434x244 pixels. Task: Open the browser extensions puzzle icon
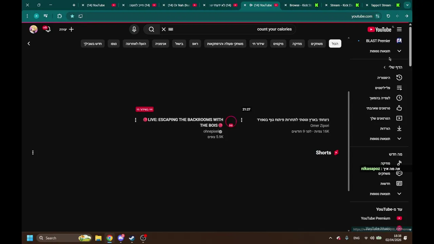tap(59, 16)
